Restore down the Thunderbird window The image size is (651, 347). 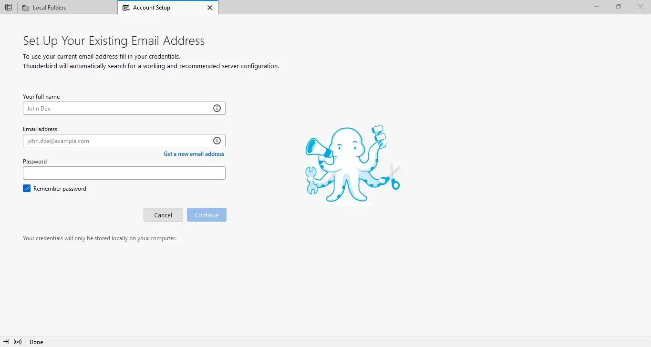click(x=619, y=7)
